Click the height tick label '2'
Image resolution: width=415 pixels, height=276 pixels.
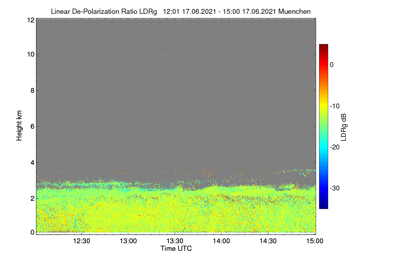point(32,198)
